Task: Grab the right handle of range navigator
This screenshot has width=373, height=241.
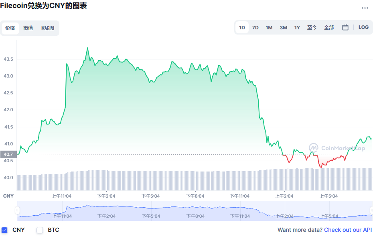Action: click(x=371, y=210)
